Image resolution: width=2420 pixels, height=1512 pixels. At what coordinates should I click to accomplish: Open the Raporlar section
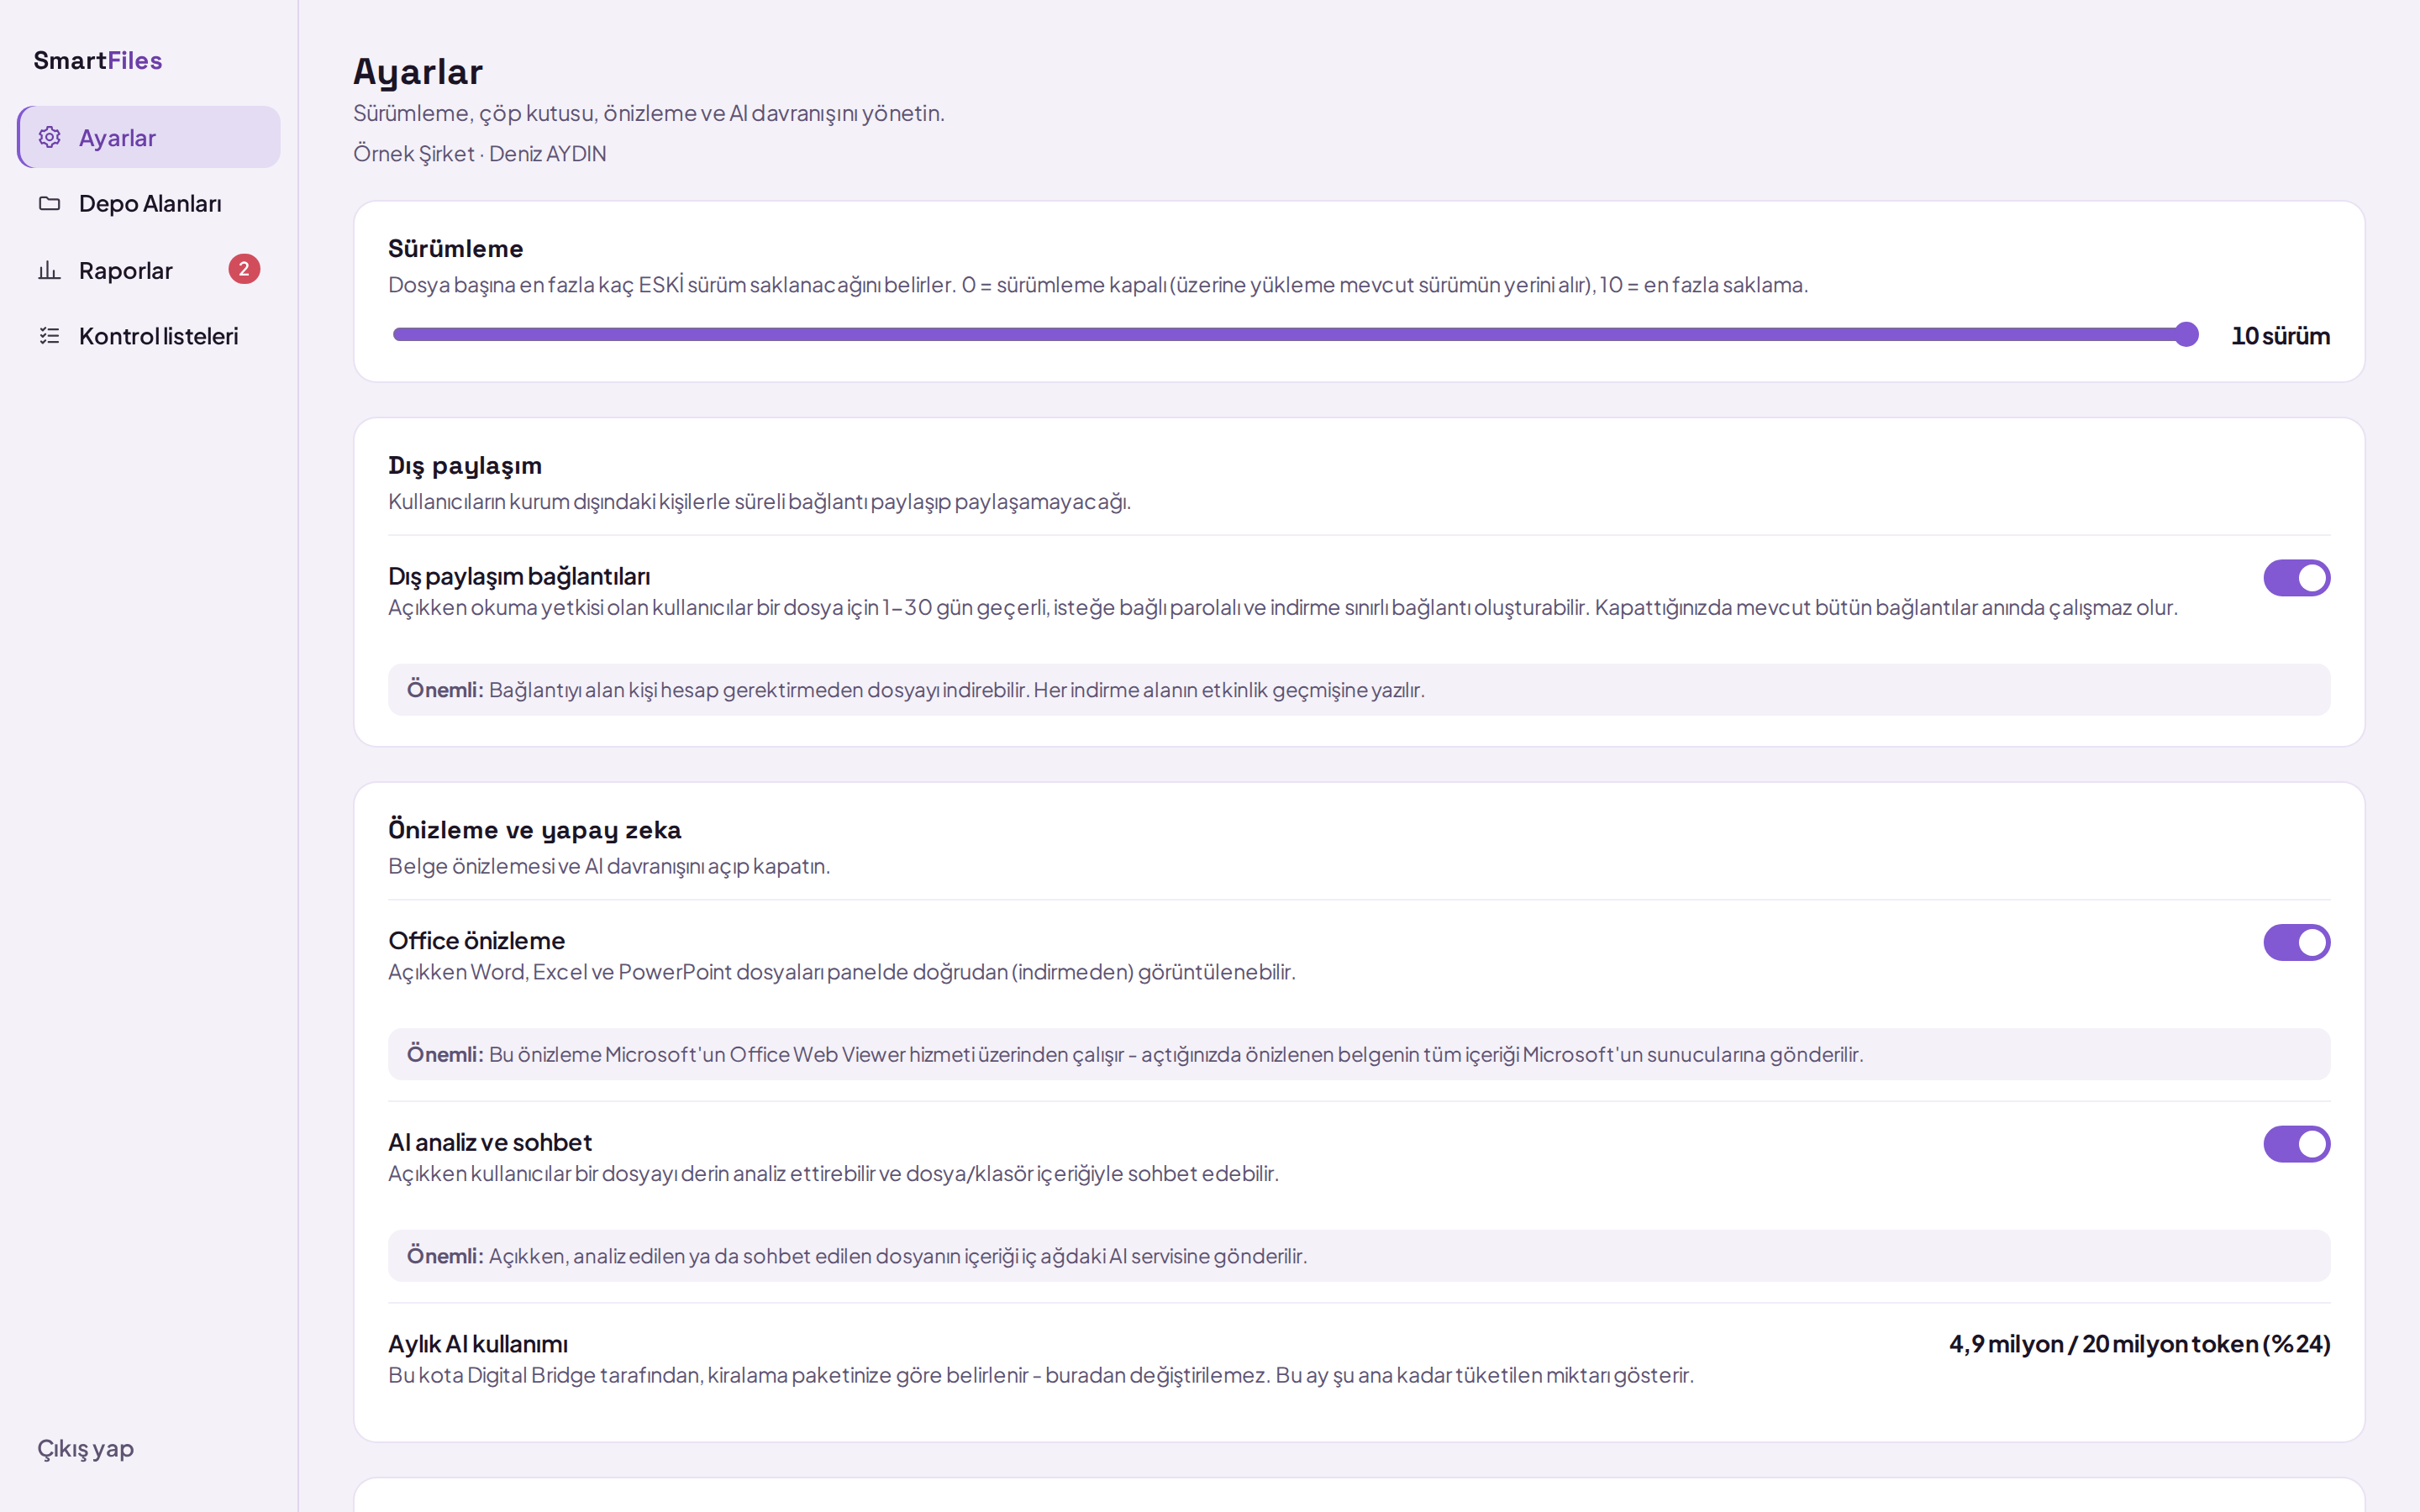tap(149, 270)
